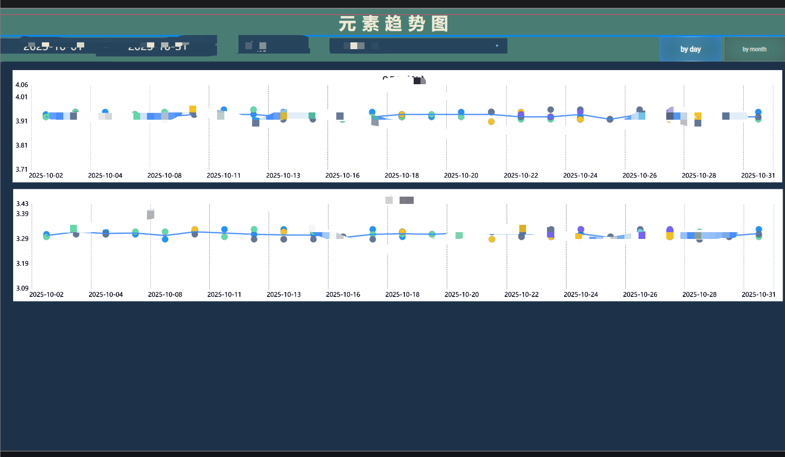This screenshot has width=785, height=457.
Task: Switch to the by month view
Action: (x=754, y=49)
